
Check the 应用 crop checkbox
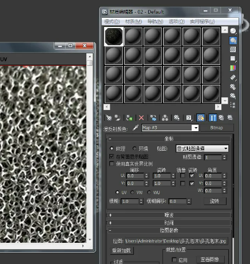(x=174, y=259)
